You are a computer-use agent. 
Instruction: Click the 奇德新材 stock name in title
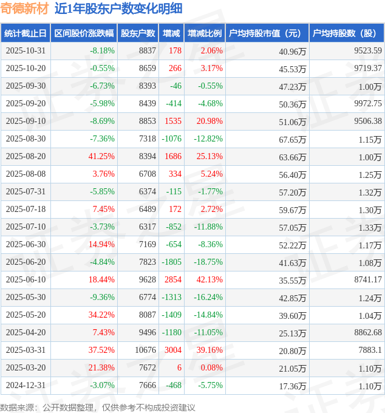click(24, 9)
